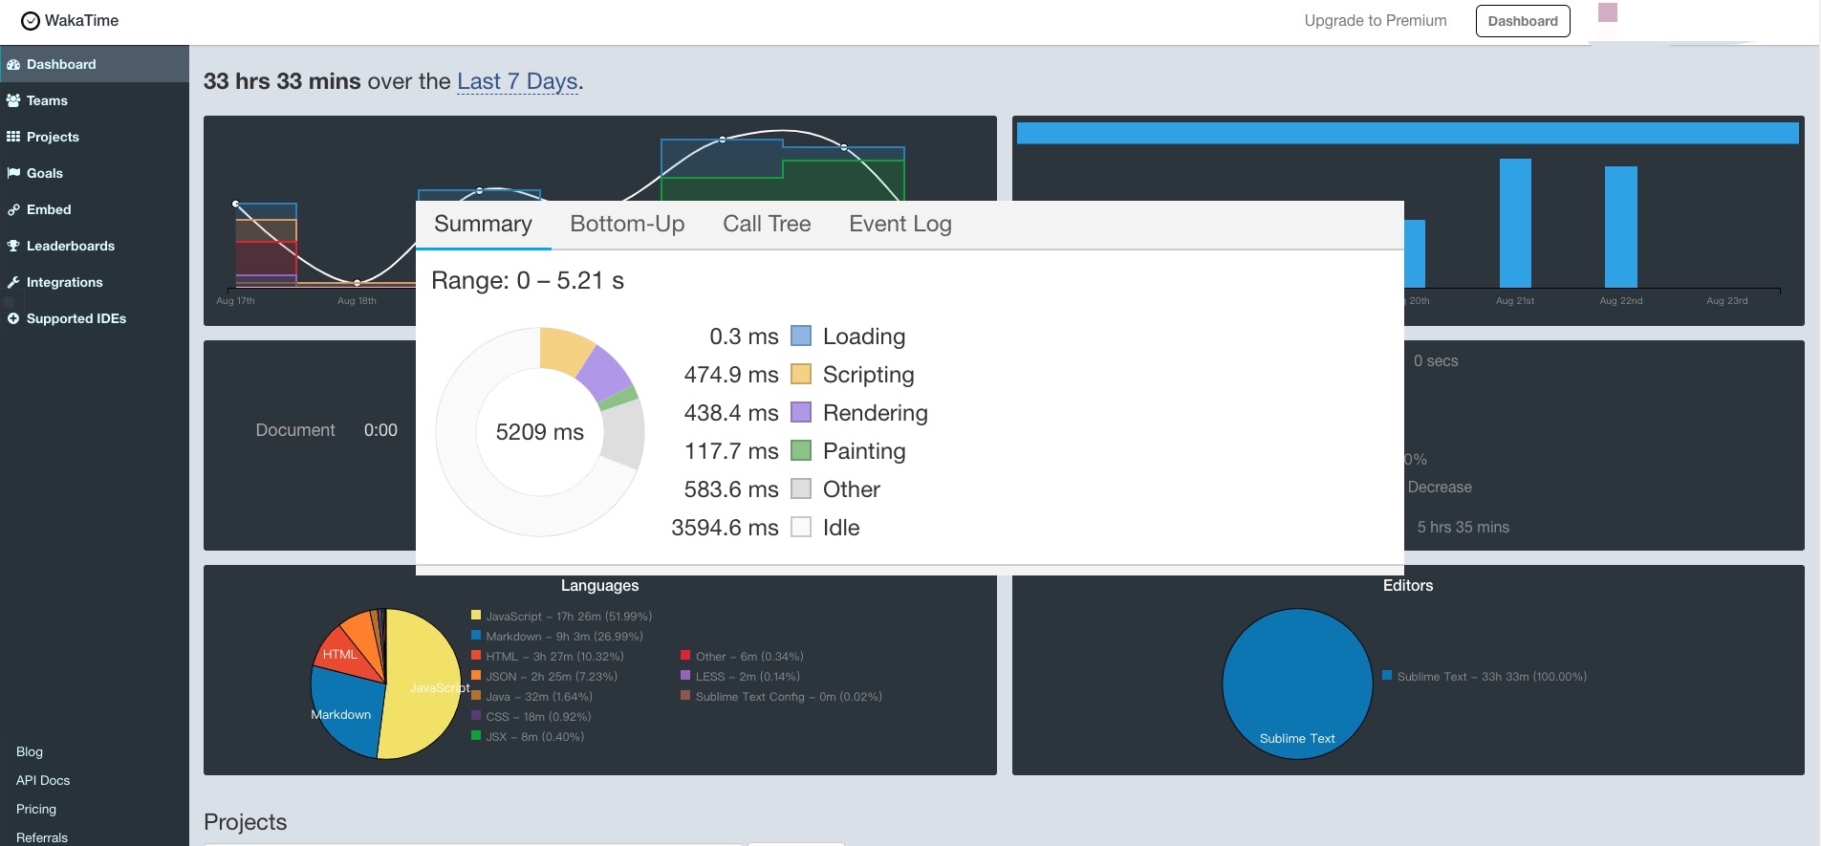This screenshot has height=846, width=1821.
Task: Click the Integrations wrench icon
Action: pos(13,282)
